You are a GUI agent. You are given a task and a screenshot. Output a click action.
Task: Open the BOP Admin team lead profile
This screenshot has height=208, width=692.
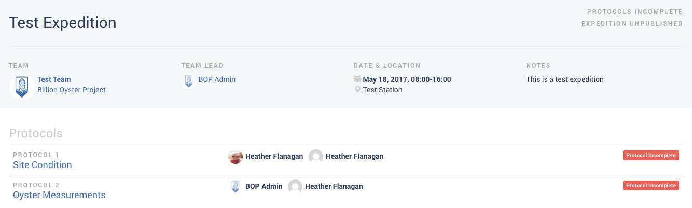(x=217, y=79)
